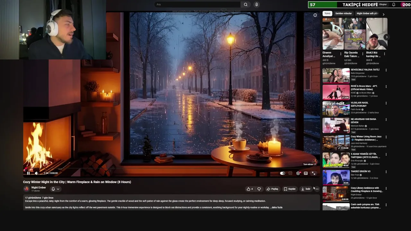
Task: Open options for TAKSİCİ ERGÜN V3 video
Action: point(386,172)
